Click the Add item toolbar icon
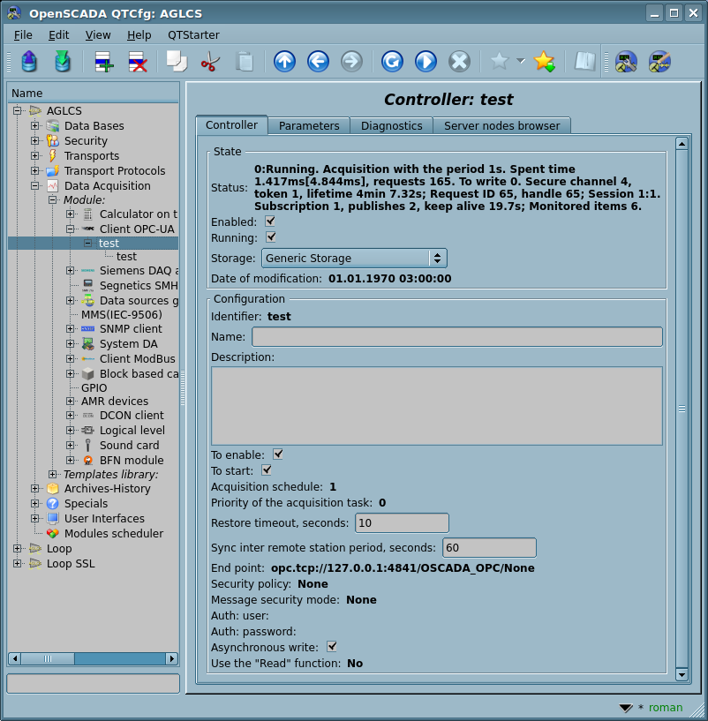Screen dimensions: 708x721 (105, 62)
